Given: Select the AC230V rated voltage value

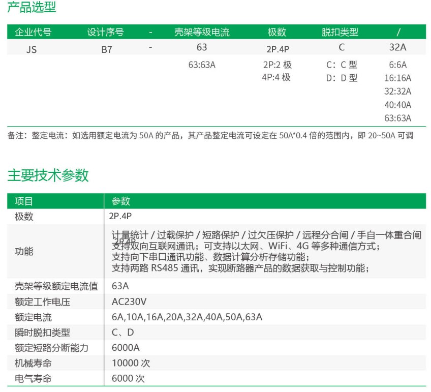Looking at the screenshot, I should pos(129,301).
